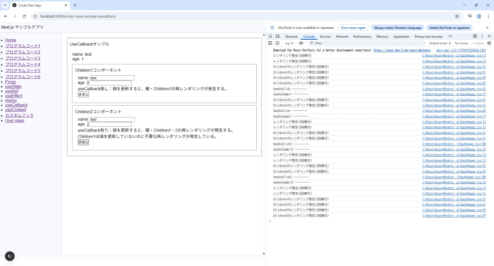Click the browser back arrow

click(x=6, y=16)
